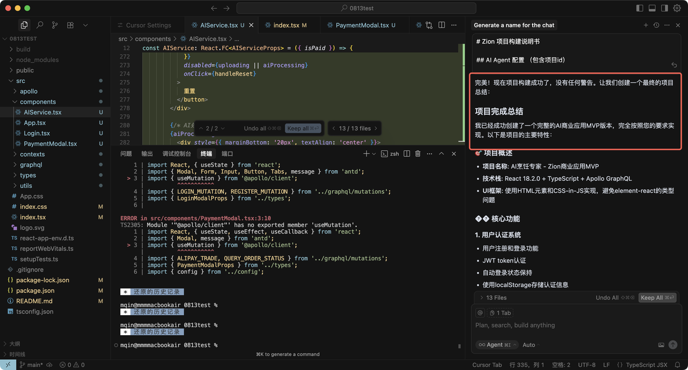688x370 pixels.
Task: Show more activity bar views chevron
Action: pos(85,25)
